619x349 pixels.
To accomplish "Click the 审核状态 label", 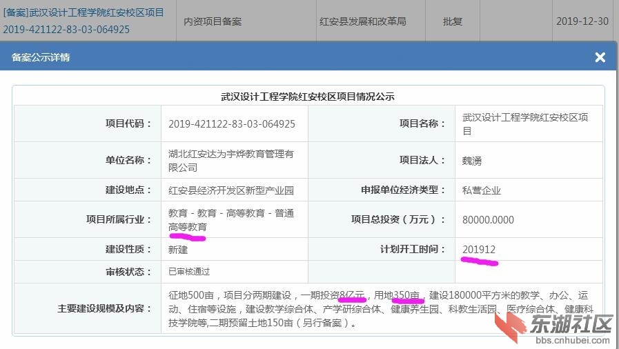I will tap(128, 272).
